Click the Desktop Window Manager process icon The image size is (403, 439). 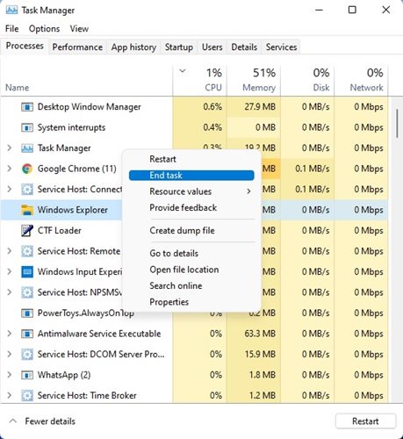pyautogui.click(x=27, y=107)
